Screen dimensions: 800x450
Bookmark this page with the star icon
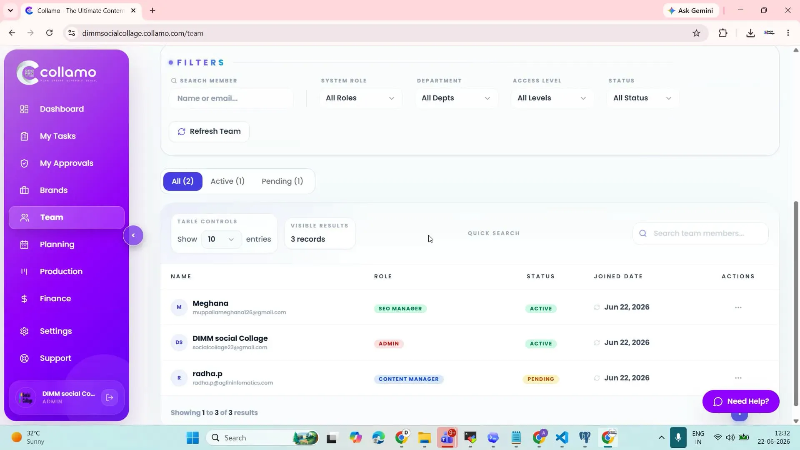(696, 33)
